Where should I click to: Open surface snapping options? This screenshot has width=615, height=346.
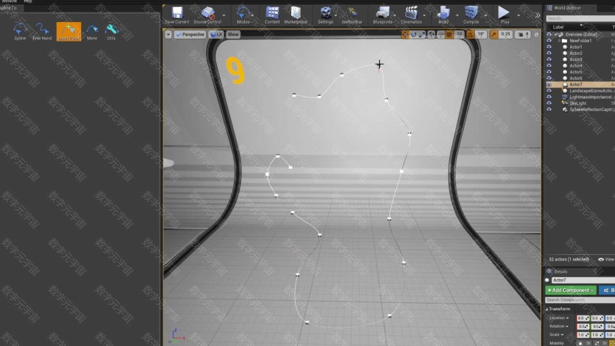click(x=440, y=35)
